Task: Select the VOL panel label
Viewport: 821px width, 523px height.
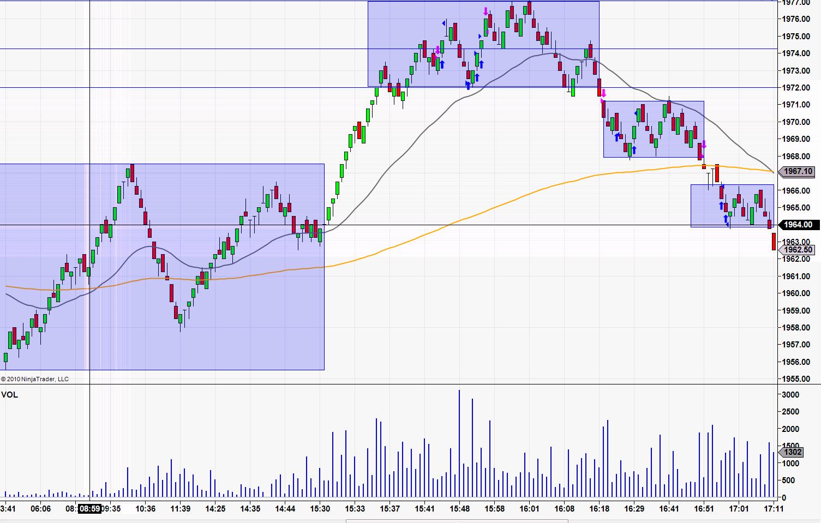Action: (x=10, y=395)
